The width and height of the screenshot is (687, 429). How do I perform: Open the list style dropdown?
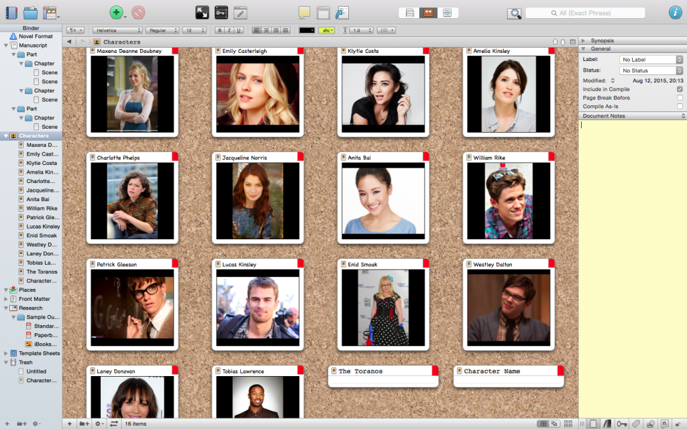[x=386, y=30]
